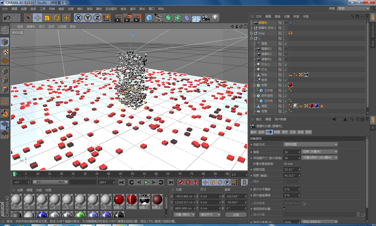
Task: Open the 界面 layout dropdown 启动
Action: pos(353,8)
